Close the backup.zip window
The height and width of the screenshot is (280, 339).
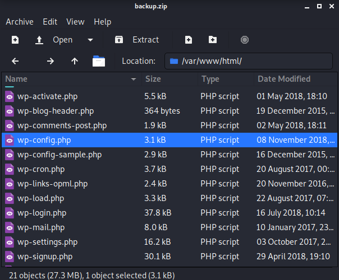(332, 6)
